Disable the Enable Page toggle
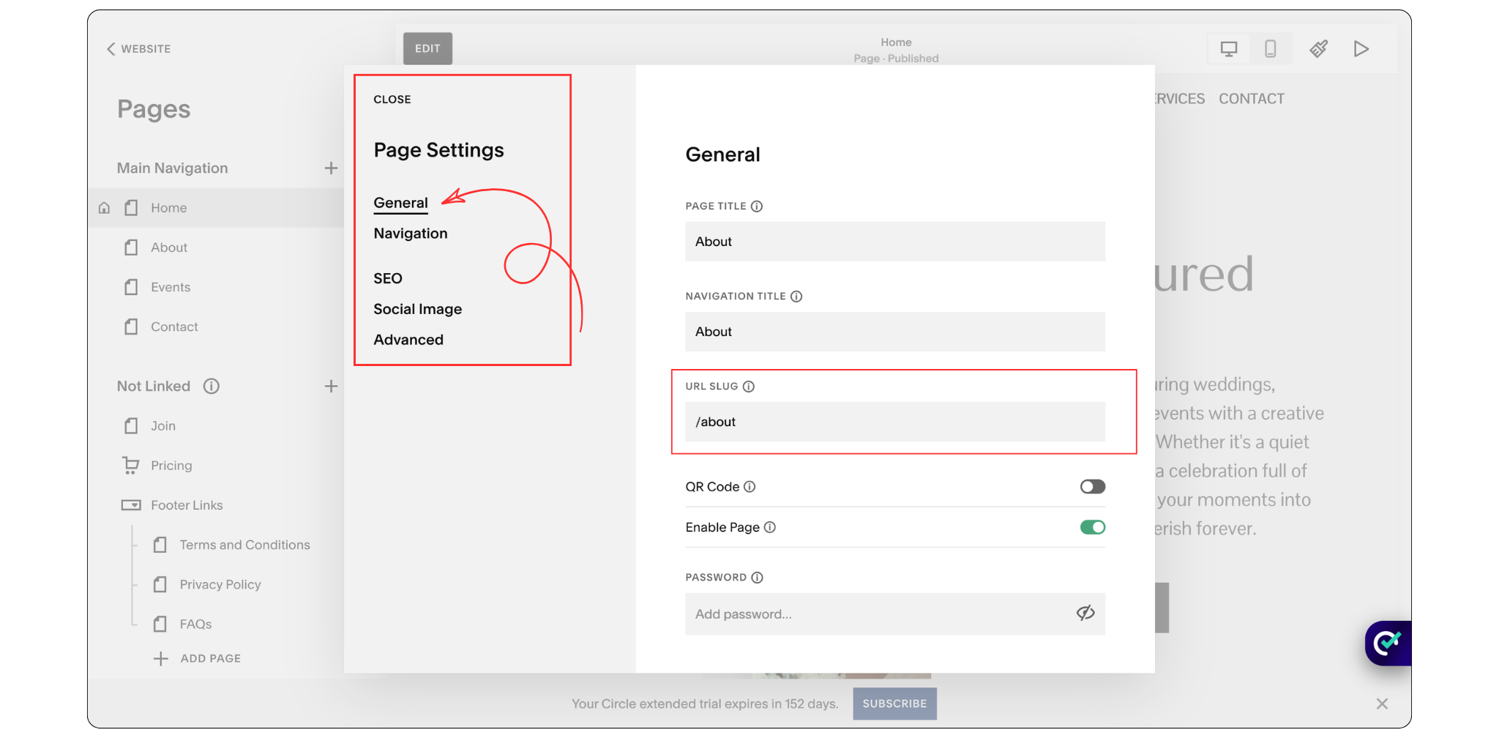Viewport: 1499px width, 738px height. coord(1092,527)
